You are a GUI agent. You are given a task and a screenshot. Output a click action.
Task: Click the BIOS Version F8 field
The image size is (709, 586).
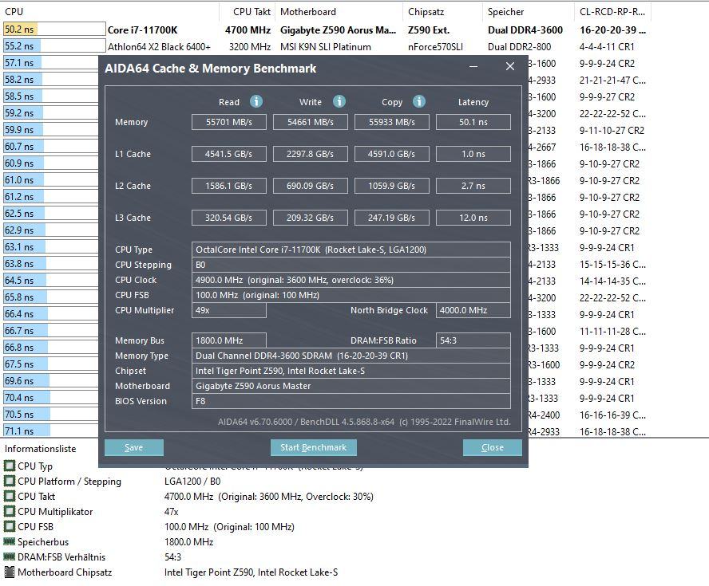(351, 401)
